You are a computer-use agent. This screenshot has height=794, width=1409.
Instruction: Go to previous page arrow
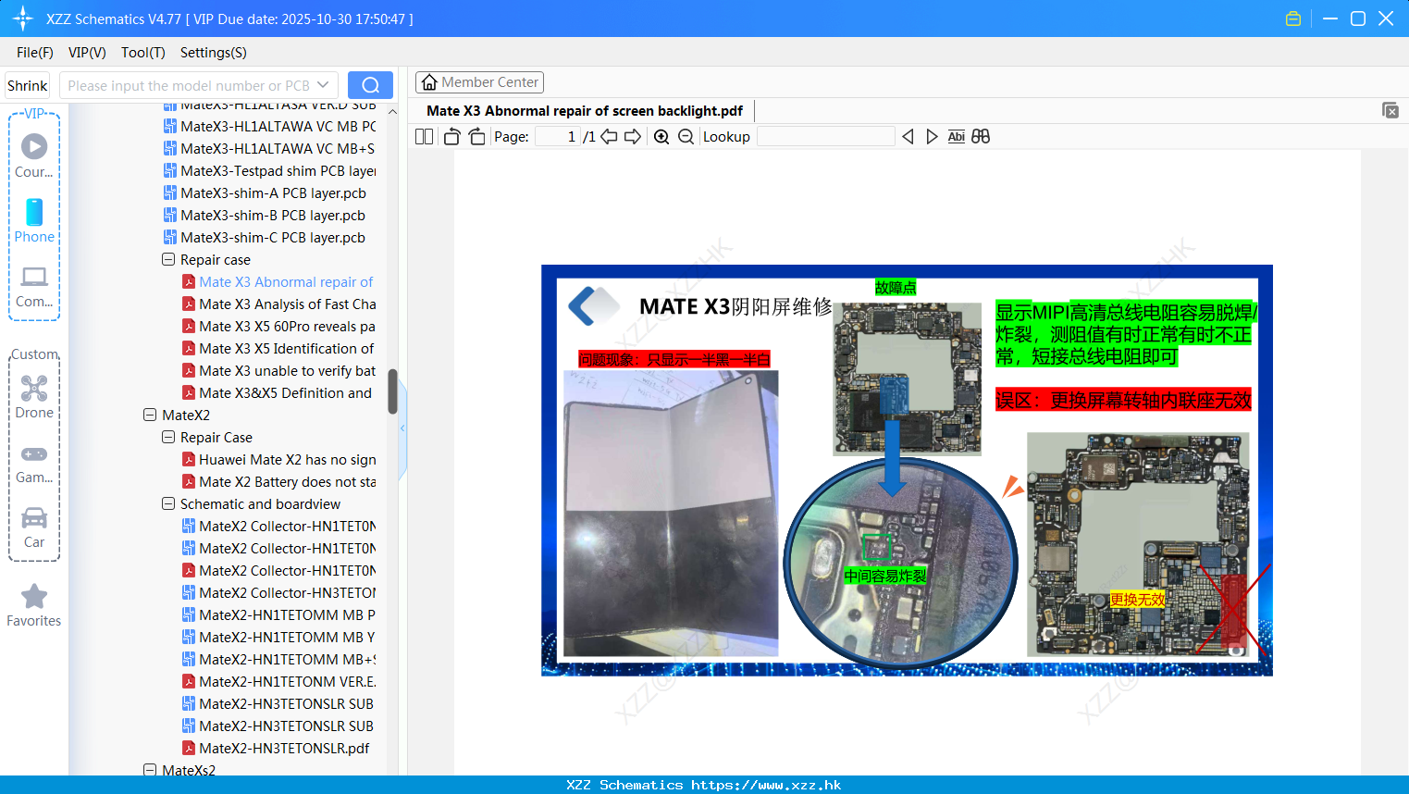[609, 136]
